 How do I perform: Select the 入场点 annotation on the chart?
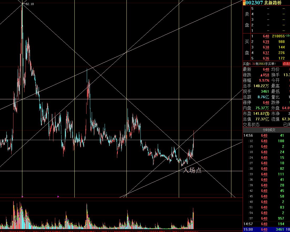pos(192,170)
